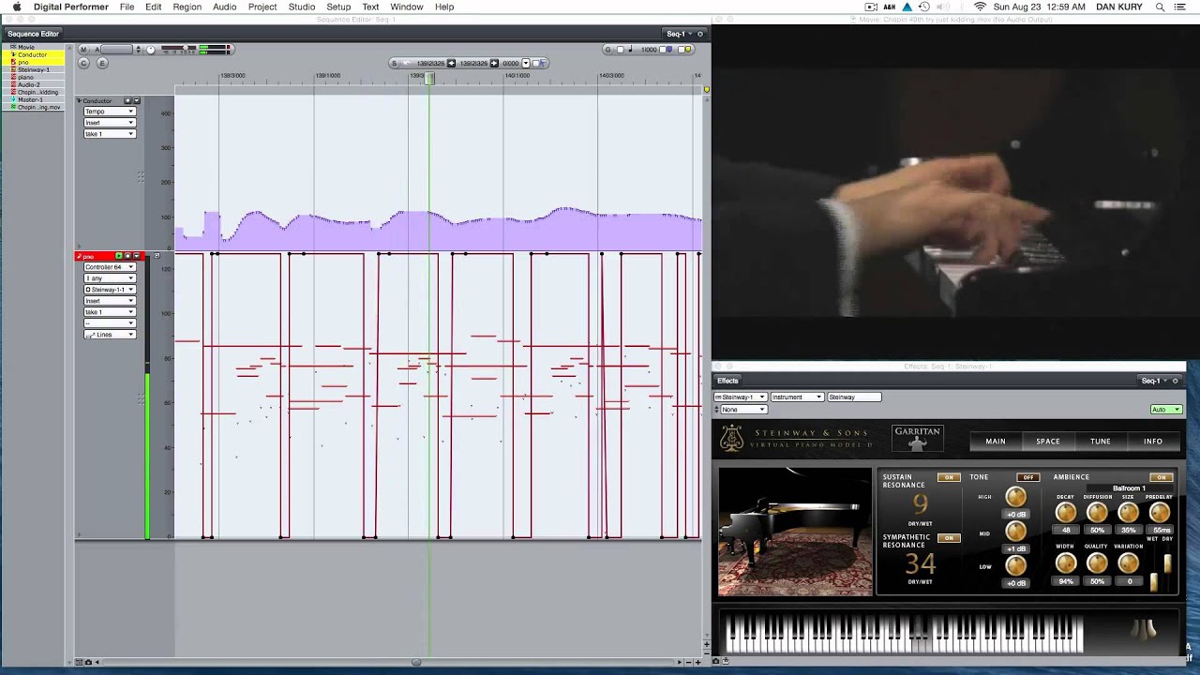Viewport: 1200px width, 675px height.
Task: Open the Region menu
Action: 187,7
